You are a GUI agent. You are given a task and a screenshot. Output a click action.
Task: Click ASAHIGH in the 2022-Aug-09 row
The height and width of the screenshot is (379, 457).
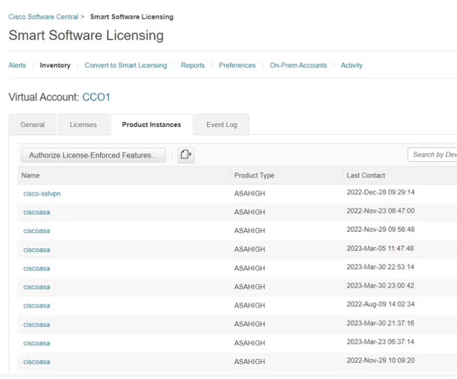pyautogui.click(x=250, y=305)
